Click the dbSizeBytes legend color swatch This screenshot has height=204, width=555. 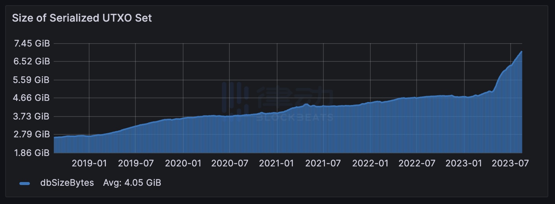[x=24, y=183]
